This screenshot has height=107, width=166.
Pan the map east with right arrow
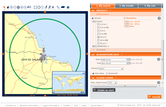[x=87, y=54]
